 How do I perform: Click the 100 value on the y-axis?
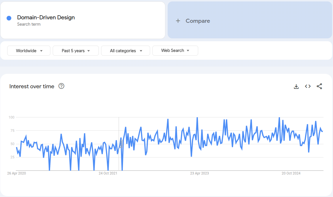[x=12, y=117]
